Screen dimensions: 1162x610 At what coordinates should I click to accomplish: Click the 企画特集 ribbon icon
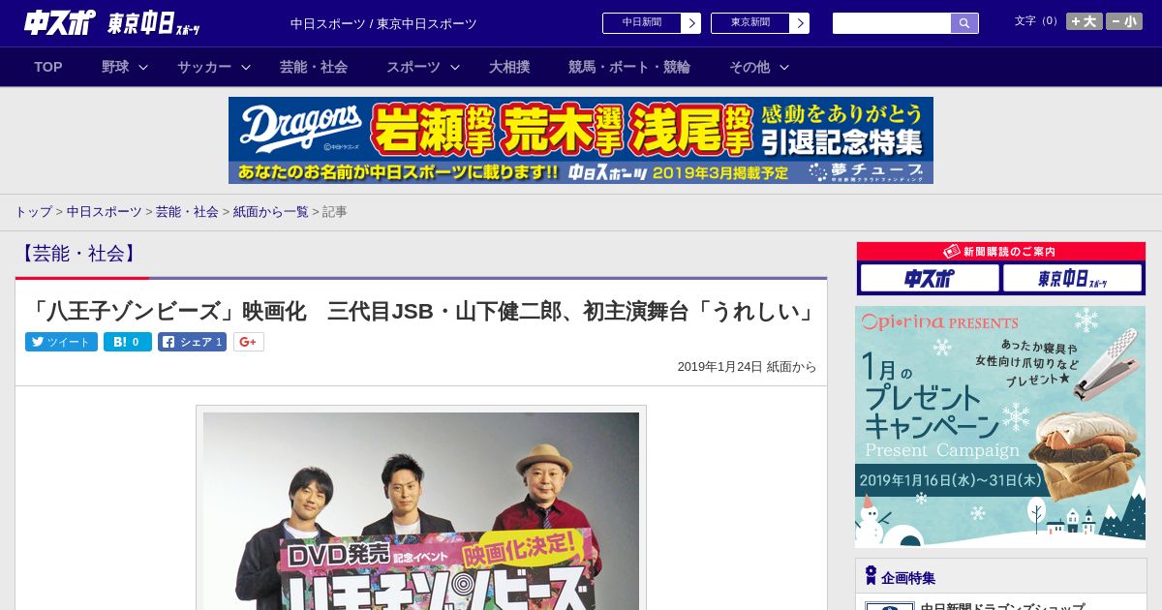point(871,576)
